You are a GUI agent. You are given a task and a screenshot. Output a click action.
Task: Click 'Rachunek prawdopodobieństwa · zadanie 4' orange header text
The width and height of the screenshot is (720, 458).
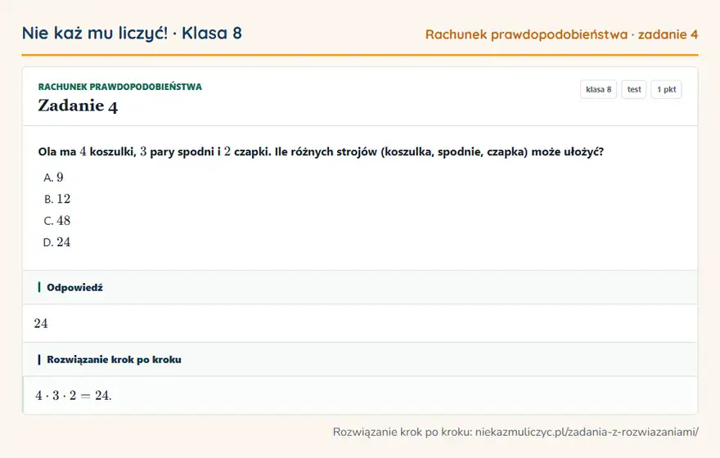click(x=561, y=34)
